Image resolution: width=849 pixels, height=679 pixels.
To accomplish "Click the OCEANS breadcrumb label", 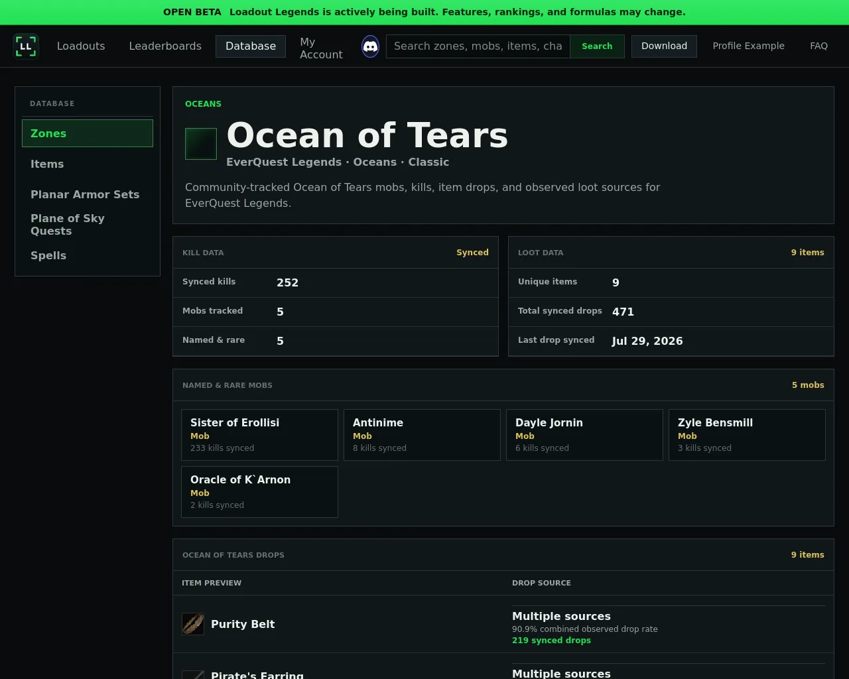I will pos(203,104).
